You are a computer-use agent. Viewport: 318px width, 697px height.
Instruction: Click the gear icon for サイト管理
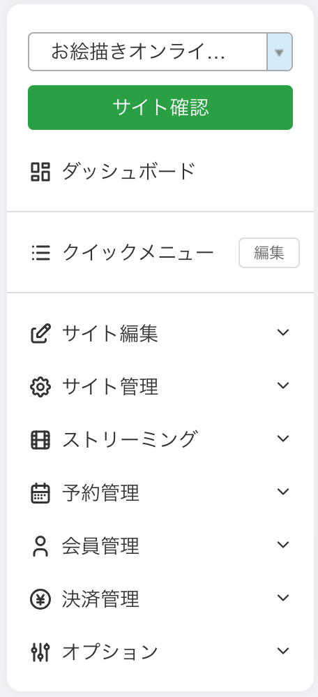40,387
